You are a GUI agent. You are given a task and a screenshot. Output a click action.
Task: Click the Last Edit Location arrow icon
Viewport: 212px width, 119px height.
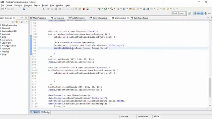pyautogui.click(x=164, y=9)
